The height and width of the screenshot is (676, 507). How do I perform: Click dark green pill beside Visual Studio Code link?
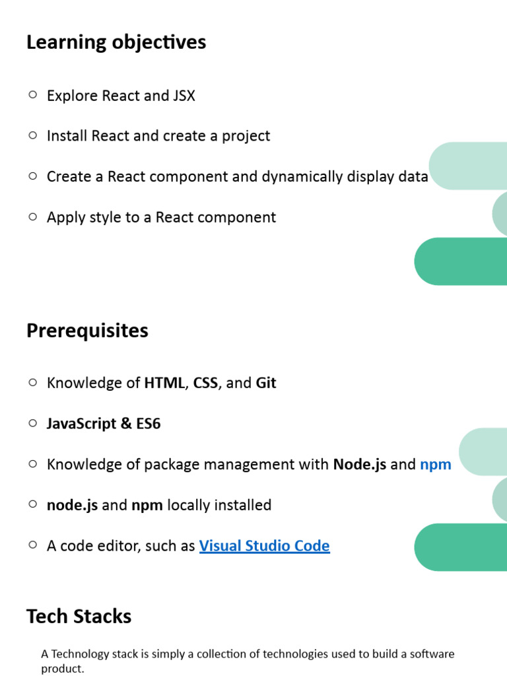point(461,547)
